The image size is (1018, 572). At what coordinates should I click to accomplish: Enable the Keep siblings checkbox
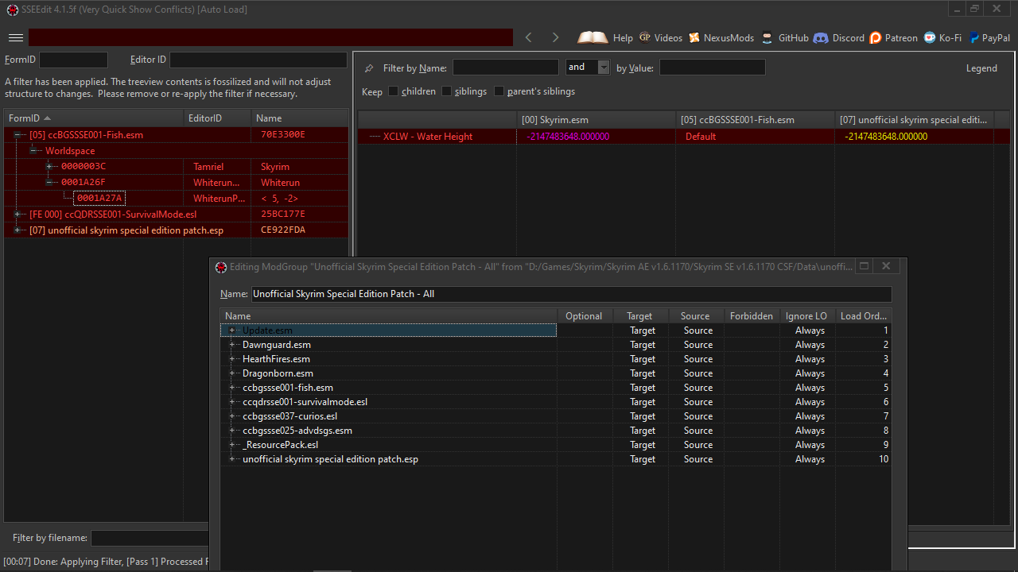(447, 91)
